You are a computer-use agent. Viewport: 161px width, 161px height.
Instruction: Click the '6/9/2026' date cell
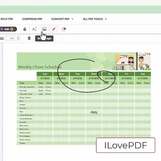click(77, 78)
